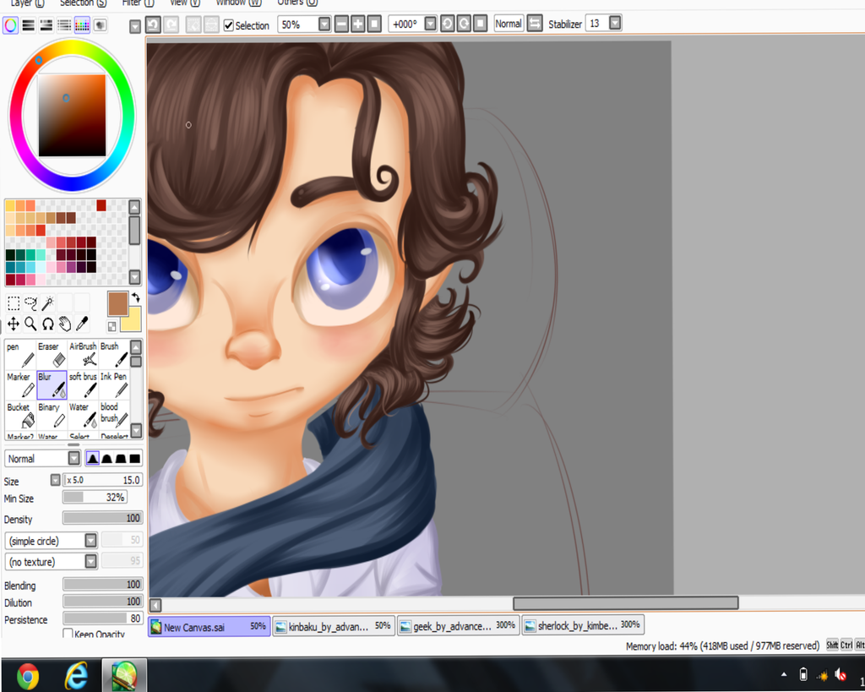Open Google Chrome from the taskbar
Screen dimensions: 865x692
28,676
